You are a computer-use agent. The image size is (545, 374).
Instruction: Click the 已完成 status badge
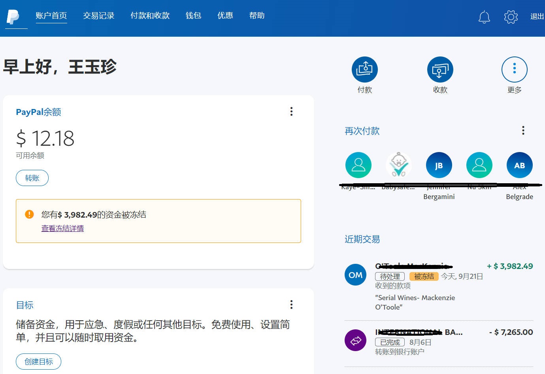(x=390, y=342)
